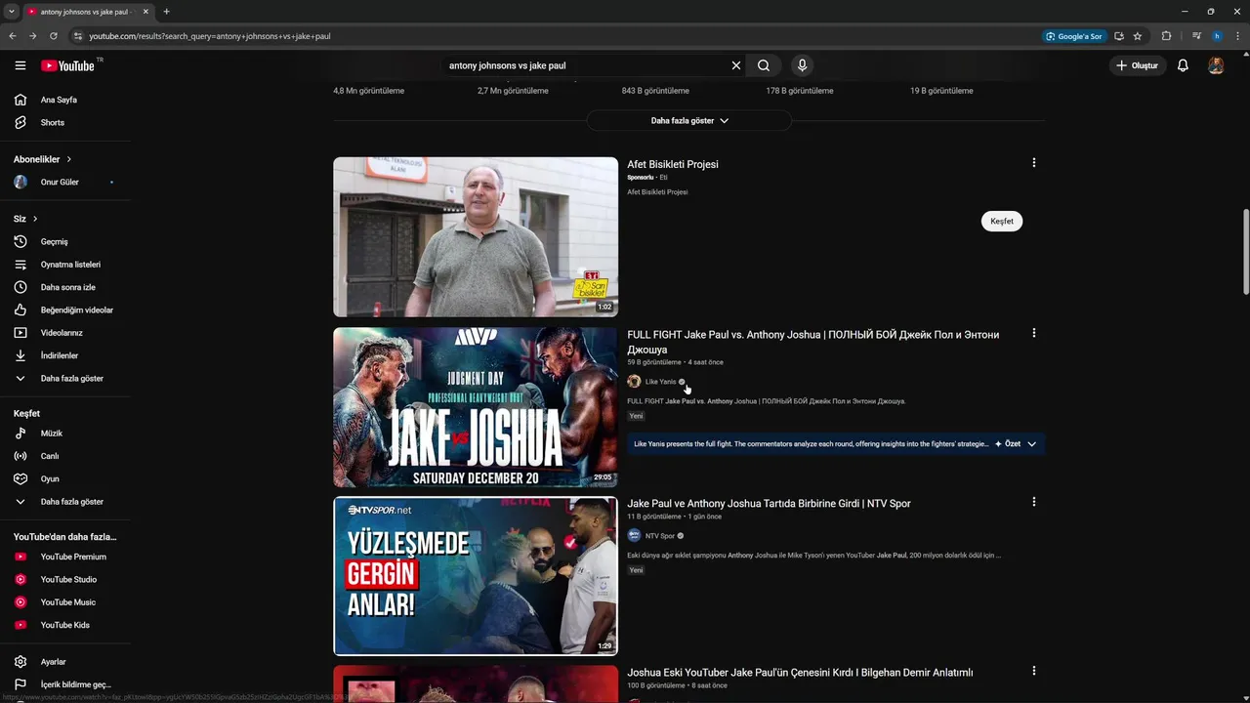Open JAKE vs JOSHUA full fight thumbnail
Image resolution: width=1250 pixels, height=703 pixels.
476,407
